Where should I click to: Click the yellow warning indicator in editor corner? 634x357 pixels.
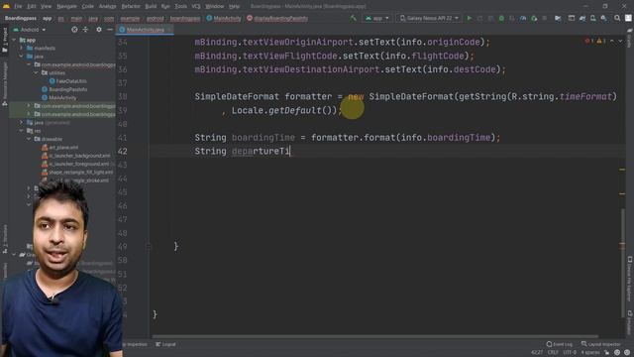click(x=601, y=41)
